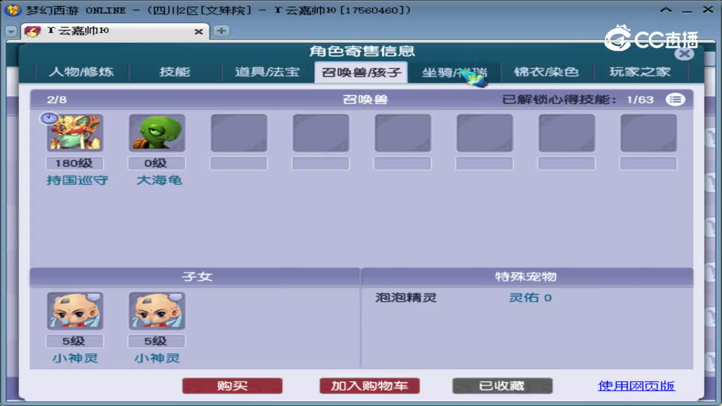This screenshot has width=722, height=406.
Task: Click the third empty summon slot
Action: tap(403, 133)
